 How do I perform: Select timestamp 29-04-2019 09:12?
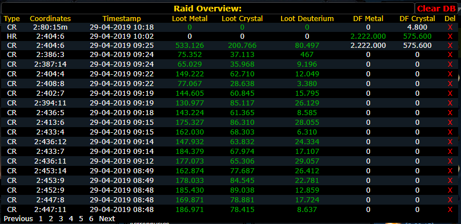coord(122,161)
